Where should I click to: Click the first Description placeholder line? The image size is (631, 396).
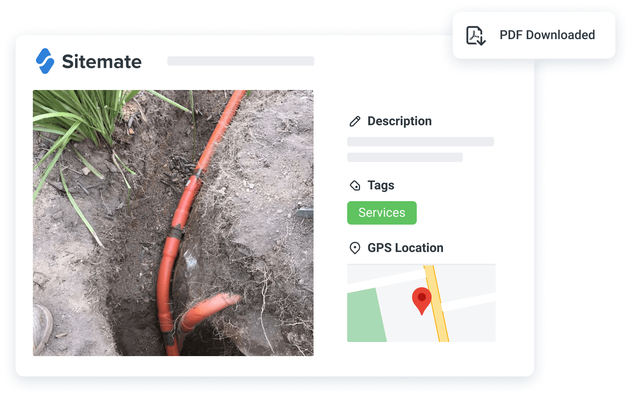(421, 142)
